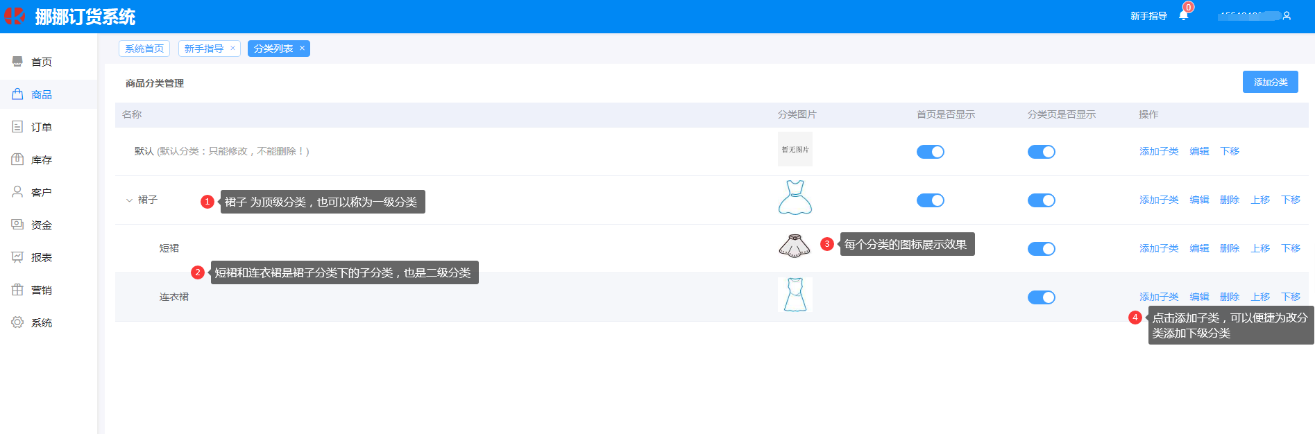Click the 首页 home sidebar icon
Viewport: 1315px width, 434px height.
pyautogui.click(x=17, y=62)
